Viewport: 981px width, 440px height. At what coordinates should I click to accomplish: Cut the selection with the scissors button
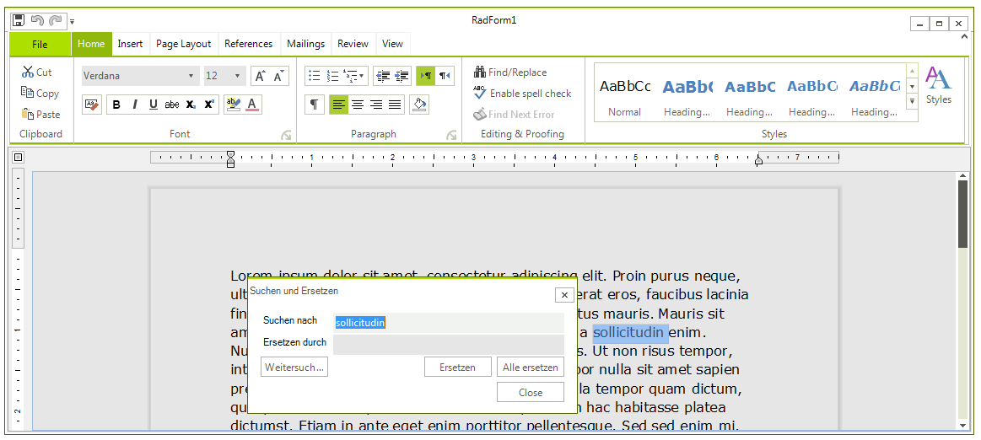[x=36, y=72]
